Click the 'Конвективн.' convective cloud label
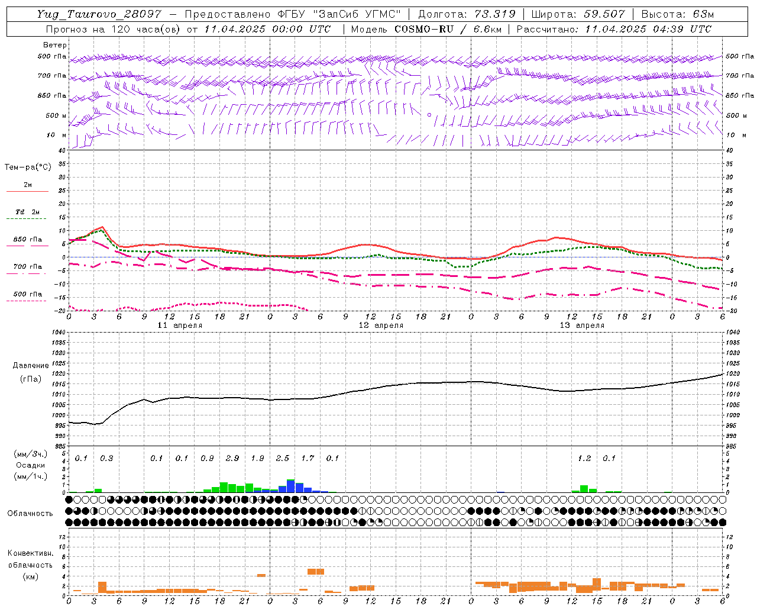This screenshot has height=606, width=757. [x=30, y=553]
